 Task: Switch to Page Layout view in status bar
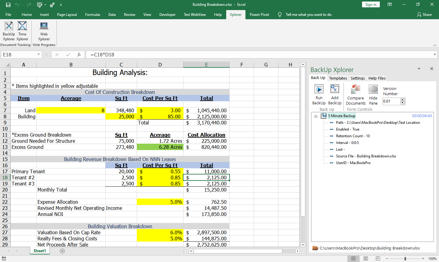(365, 258)
